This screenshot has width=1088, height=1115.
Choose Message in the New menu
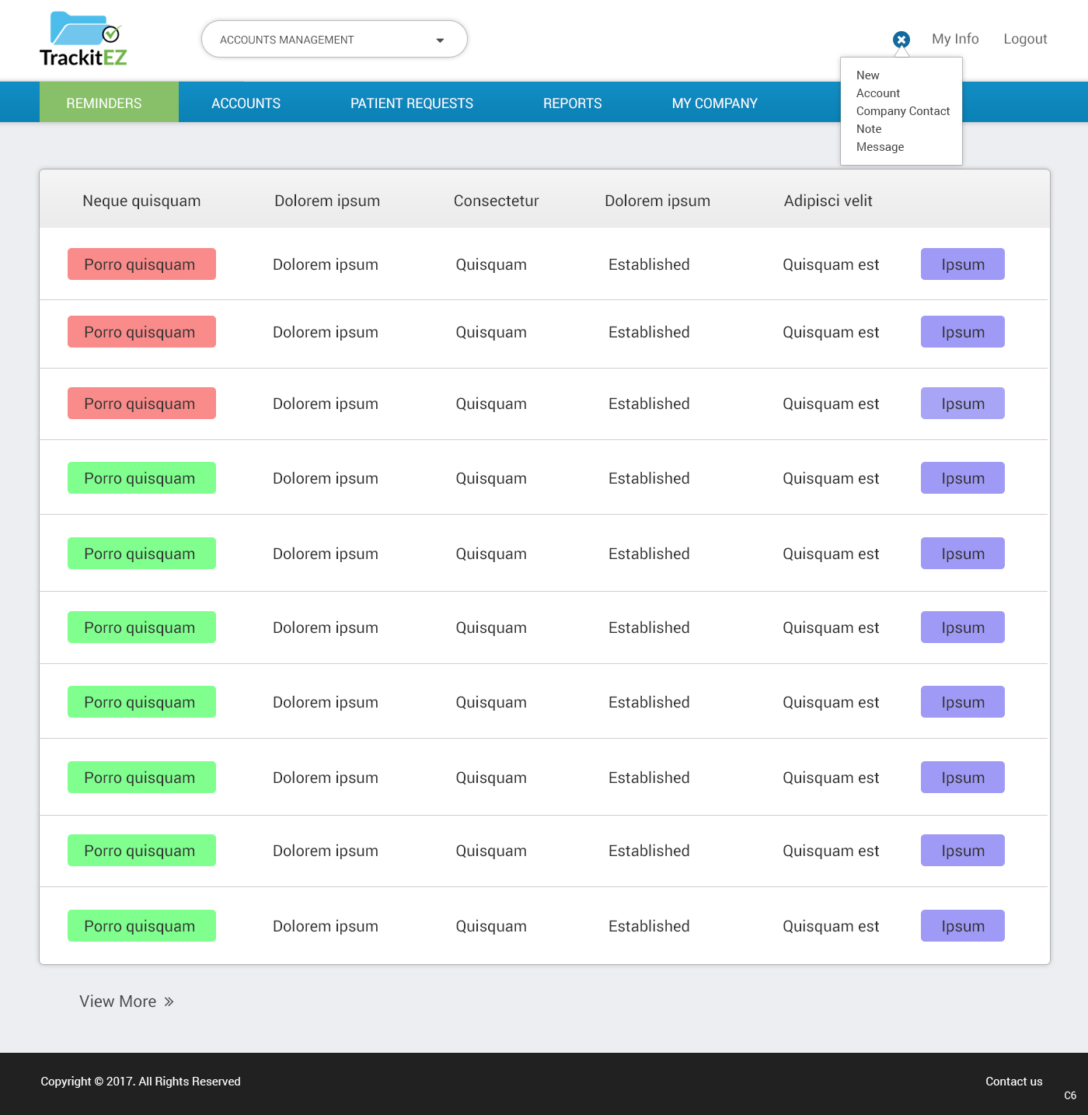click(880, 147)
